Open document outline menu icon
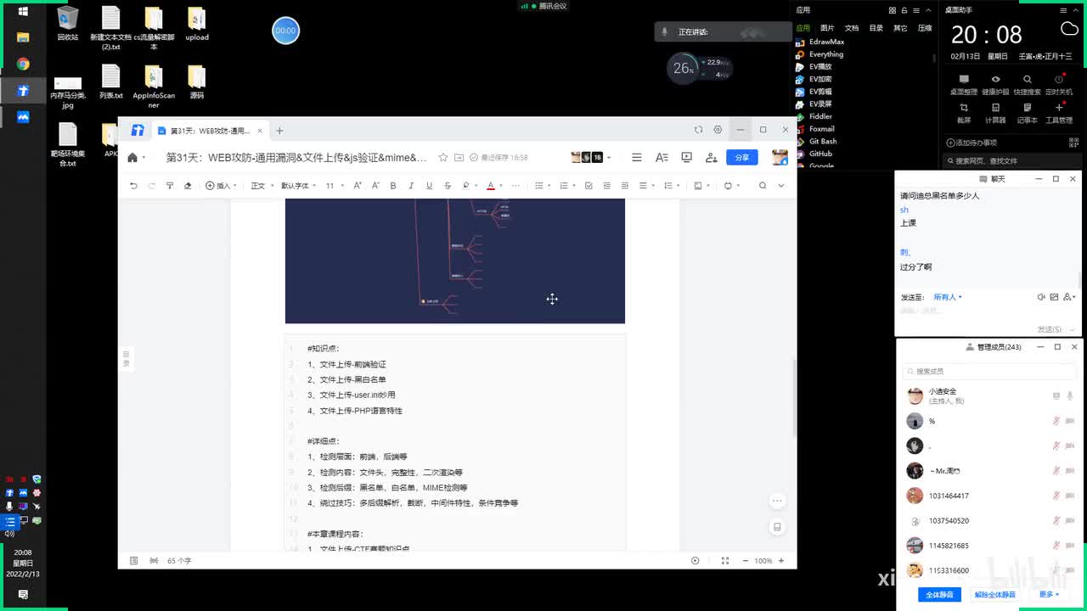The image size is (1087, 611). click(636, 157)
